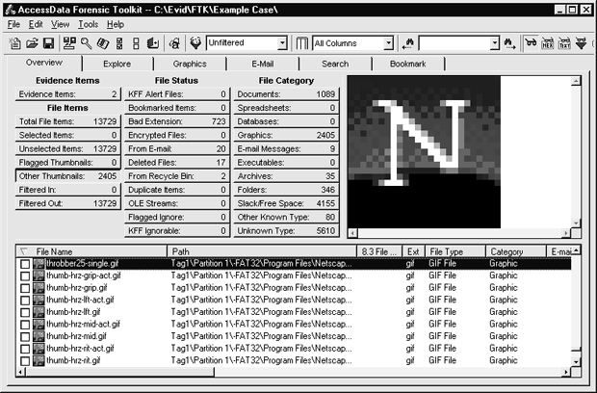The image size is (597, 393).
Task: Switch to HEX view icon
Action: [548, 43]
